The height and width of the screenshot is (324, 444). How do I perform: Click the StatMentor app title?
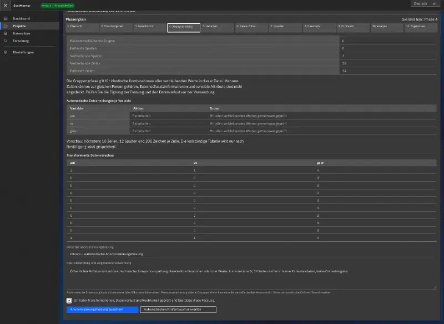point(22,6)
